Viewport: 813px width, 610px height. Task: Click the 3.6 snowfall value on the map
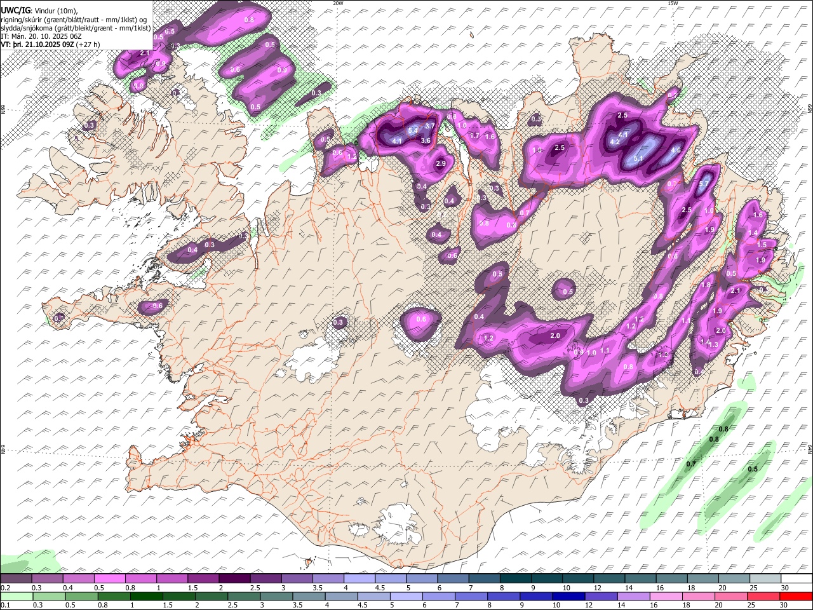tap(426, 140)
